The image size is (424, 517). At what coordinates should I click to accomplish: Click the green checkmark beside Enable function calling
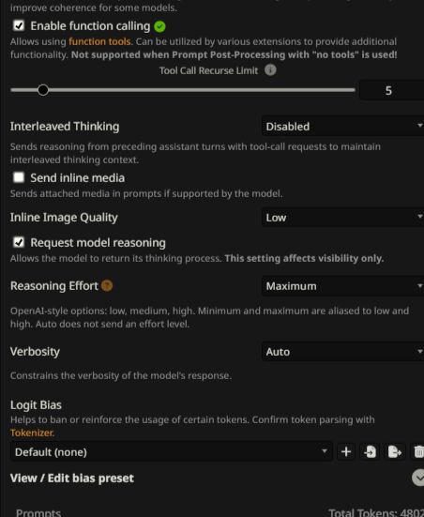pyautogui.click(x=159, y=26)
